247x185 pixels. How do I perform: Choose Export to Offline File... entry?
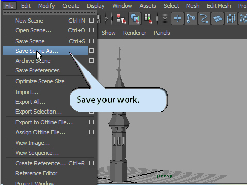[x=46, y=122]
